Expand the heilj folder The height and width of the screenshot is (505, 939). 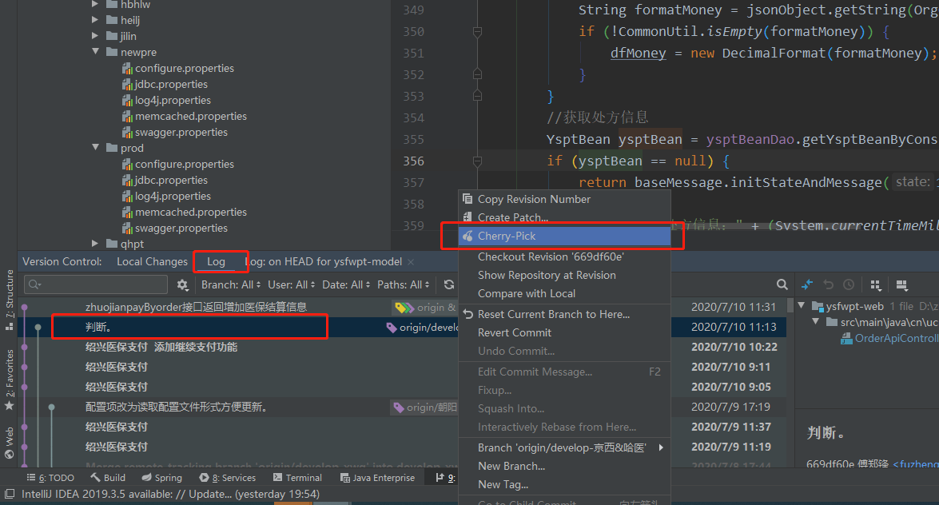95,20
